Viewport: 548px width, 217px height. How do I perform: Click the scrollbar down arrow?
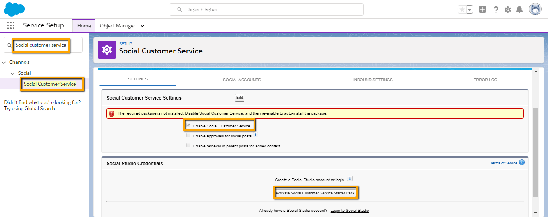pos(536,213)
